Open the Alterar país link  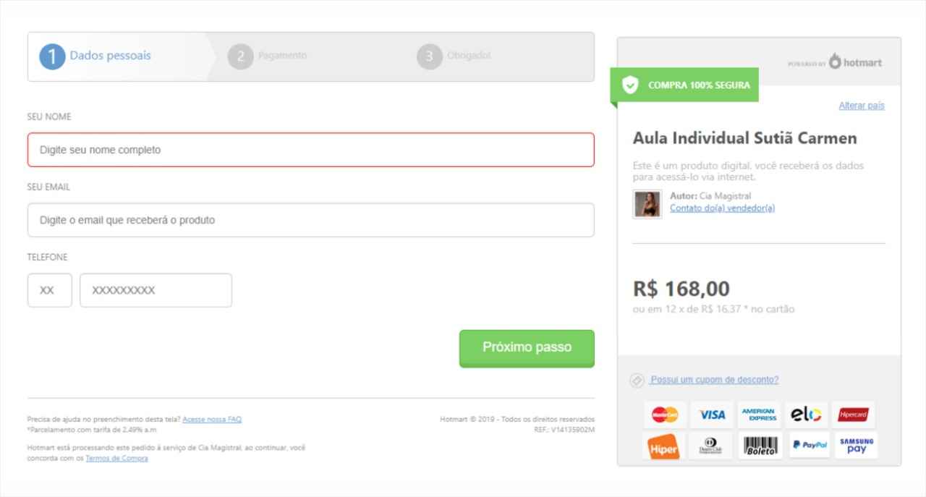[x=861, y=106]
